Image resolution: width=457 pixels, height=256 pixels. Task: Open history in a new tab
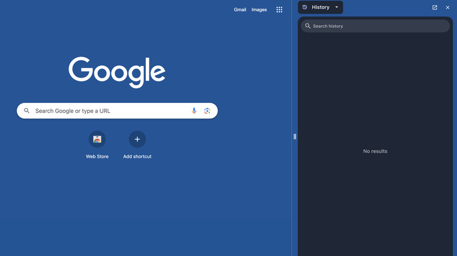coord(435,8)
